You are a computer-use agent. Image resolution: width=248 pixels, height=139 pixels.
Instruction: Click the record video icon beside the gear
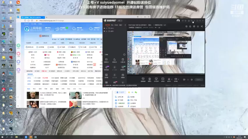184,80
